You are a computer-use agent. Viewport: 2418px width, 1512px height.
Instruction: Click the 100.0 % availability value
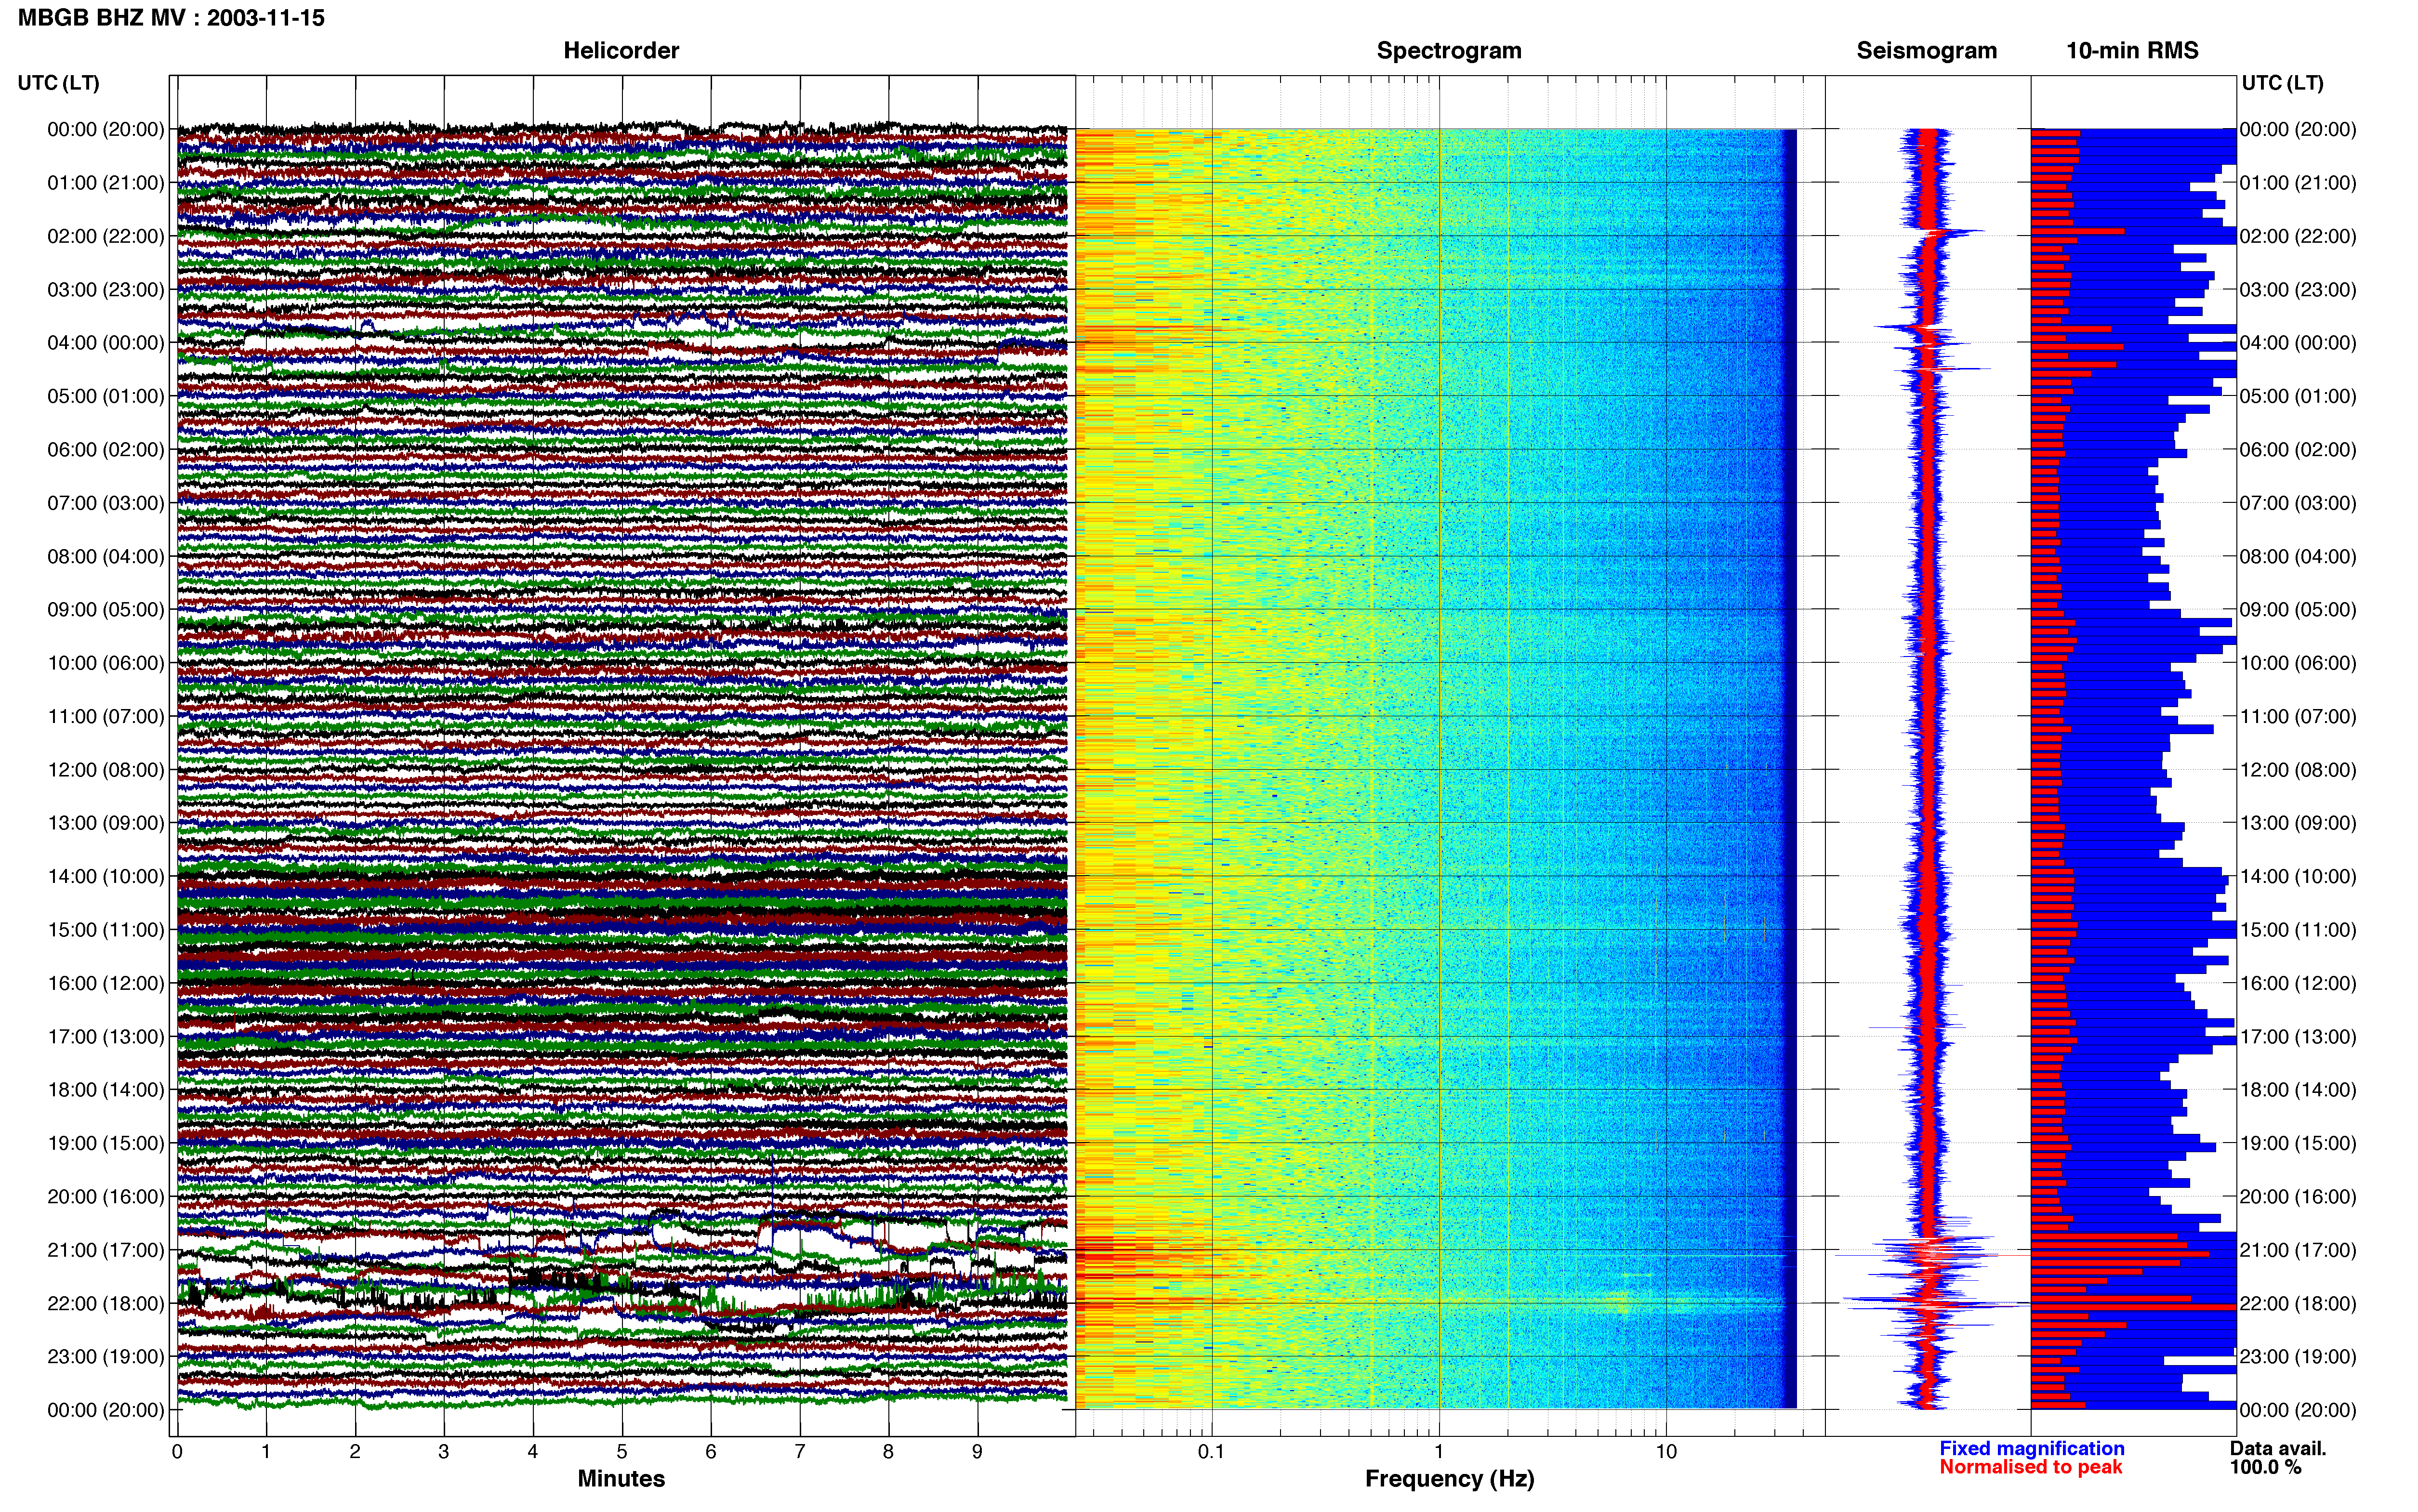pyautogui.click(x=2265, y=1468)
